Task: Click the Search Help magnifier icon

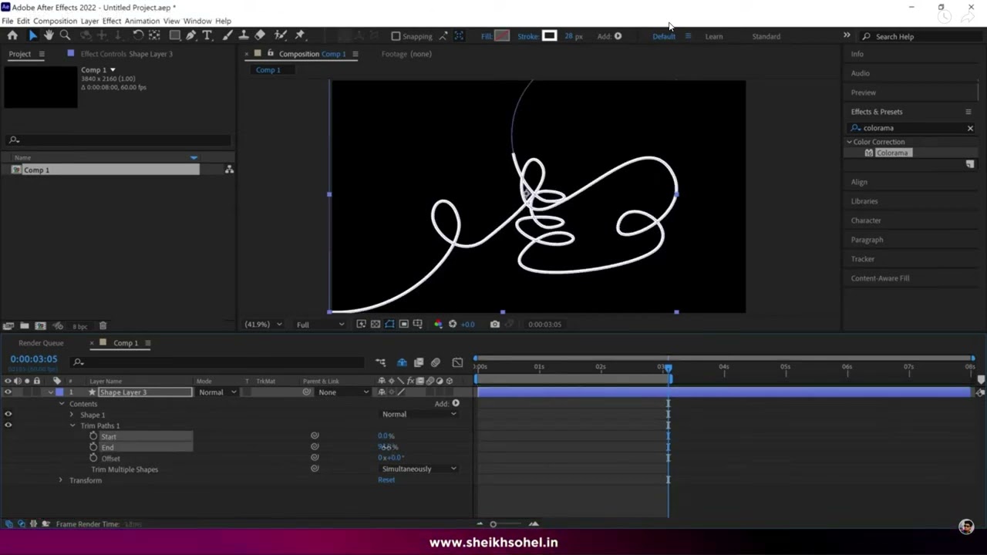Action: pos(867,36)
